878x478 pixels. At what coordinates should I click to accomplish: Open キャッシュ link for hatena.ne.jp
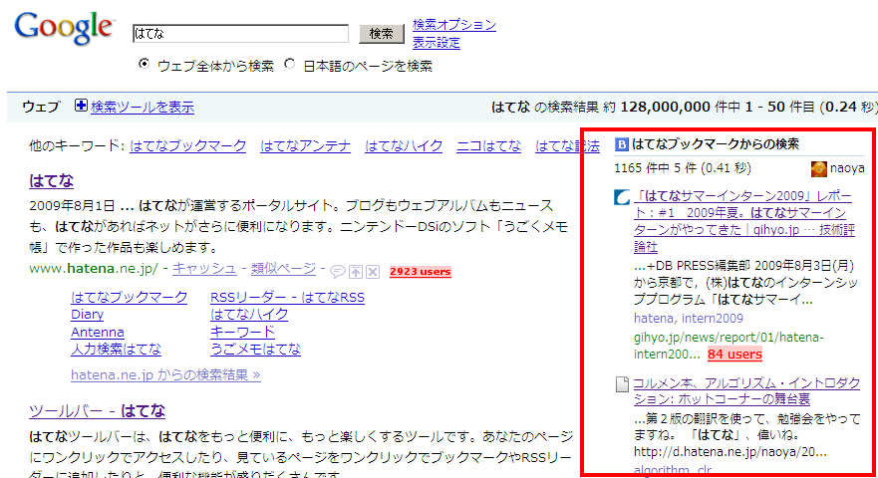pyautogui.click(x=204, y=269)
